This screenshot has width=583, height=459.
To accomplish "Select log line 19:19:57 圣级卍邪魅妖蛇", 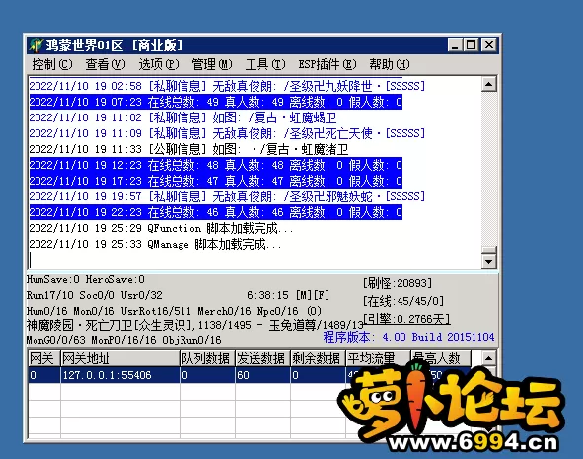I will tap(227, 196).
